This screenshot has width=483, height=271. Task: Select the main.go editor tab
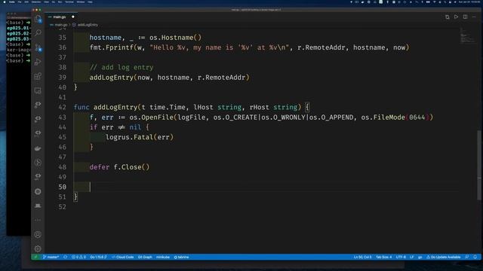click(x=62, y=17)
